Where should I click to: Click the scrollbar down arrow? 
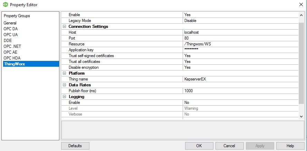tap(301, 117)
